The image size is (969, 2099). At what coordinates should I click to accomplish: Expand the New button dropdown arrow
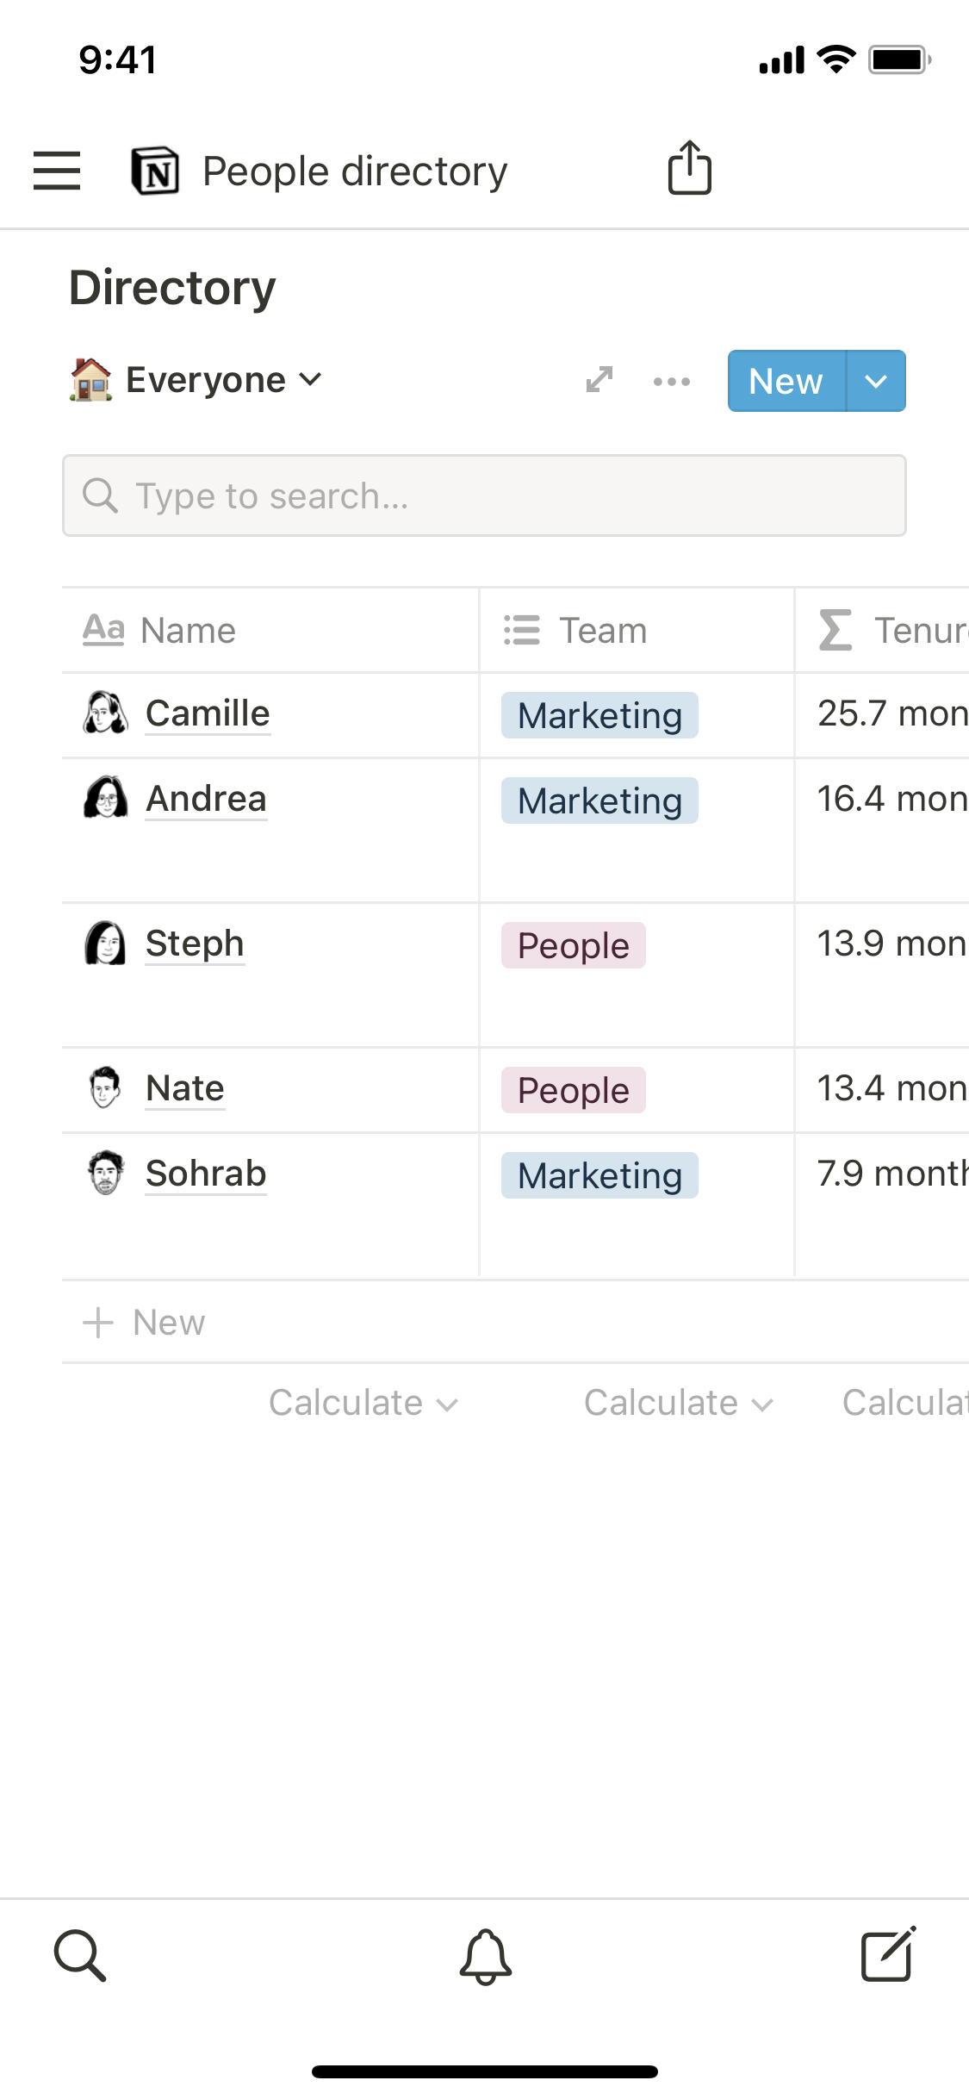click(876, 381)
